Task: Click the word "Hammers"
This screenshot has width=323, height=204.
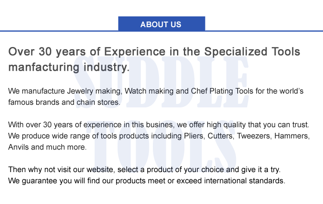Action: pyautogui.click(x=295, y=136)
